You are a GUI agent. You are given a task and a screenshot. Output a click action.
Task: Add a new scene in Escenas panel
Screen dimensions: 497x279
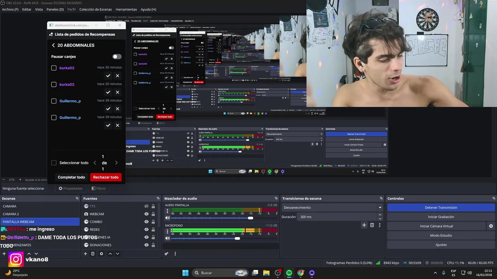[4, 254]
